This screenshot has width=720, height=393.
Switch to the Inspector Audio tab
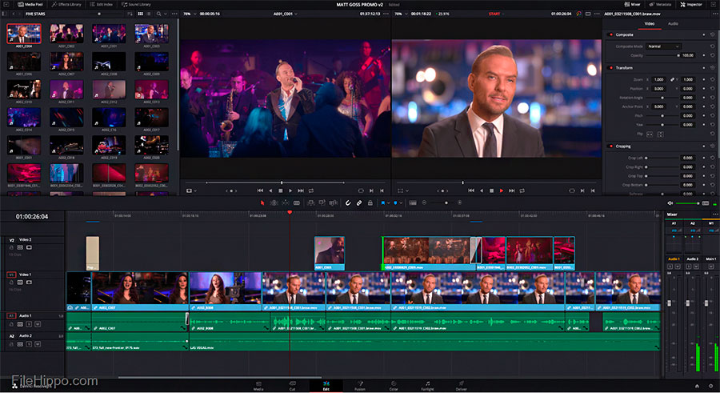673,23
